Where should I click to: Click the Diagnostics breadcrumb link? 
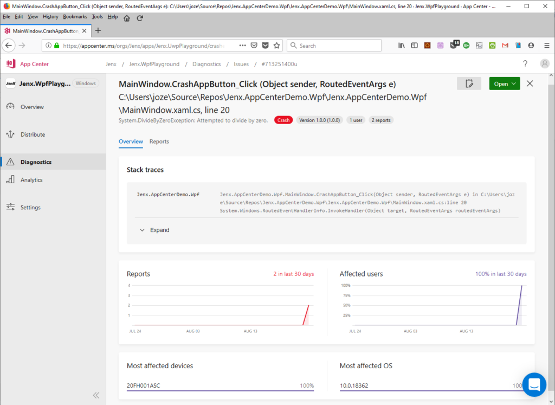point(206,64)
